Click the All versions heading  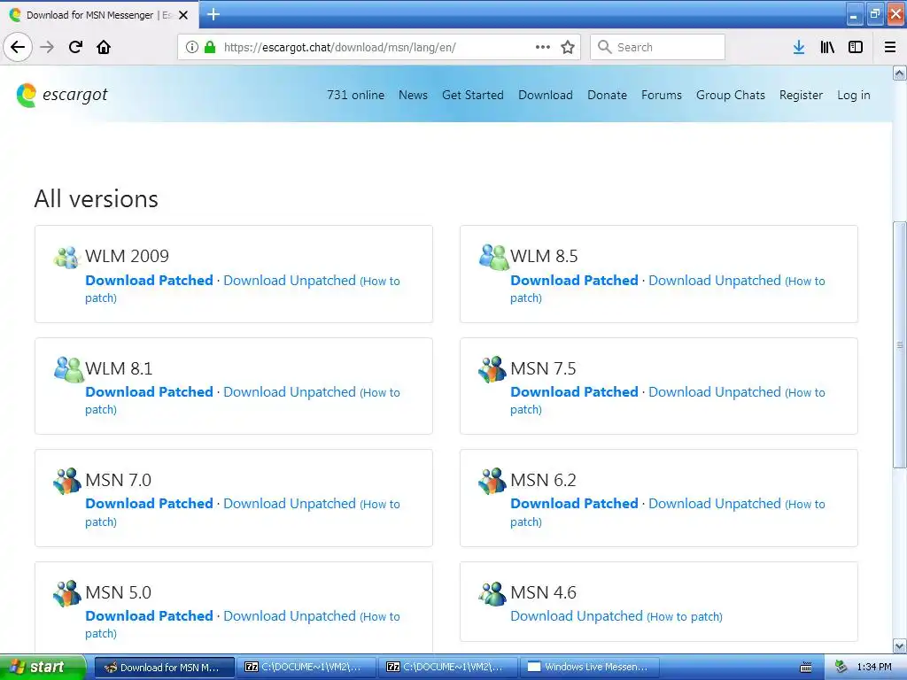(96, 199)
